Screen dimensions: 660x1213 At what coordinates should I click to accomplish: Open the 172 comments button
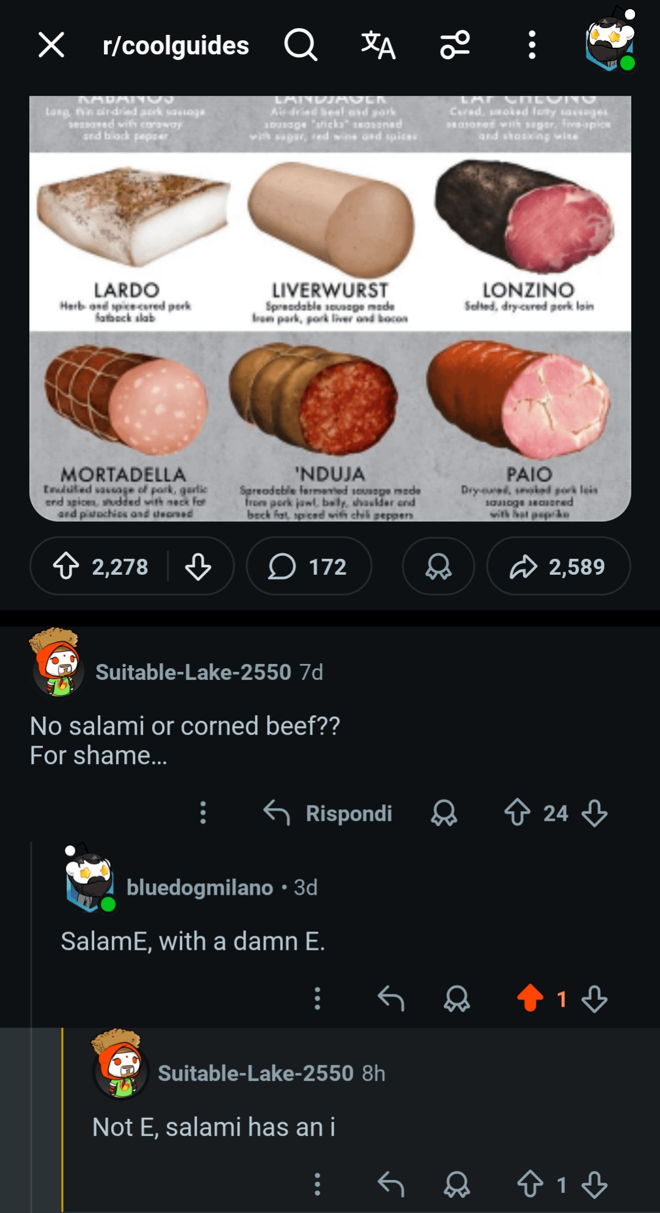[309, 566]
